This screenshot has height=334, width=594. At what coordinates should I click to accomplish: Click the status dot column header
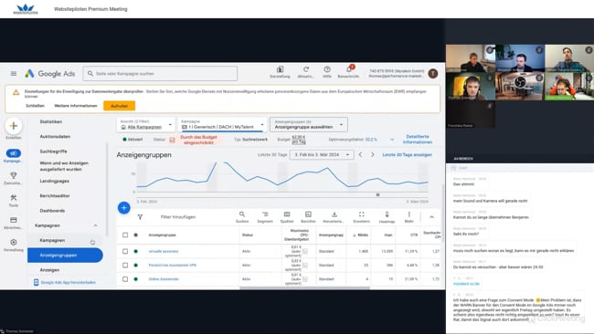point(135,235)
